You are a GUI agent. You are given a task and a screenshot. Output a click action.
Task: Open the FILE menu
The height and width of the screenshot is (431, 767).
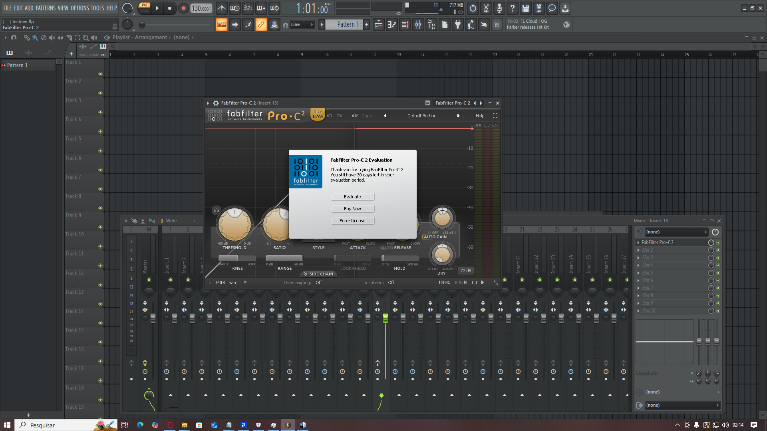click(7, 8)
